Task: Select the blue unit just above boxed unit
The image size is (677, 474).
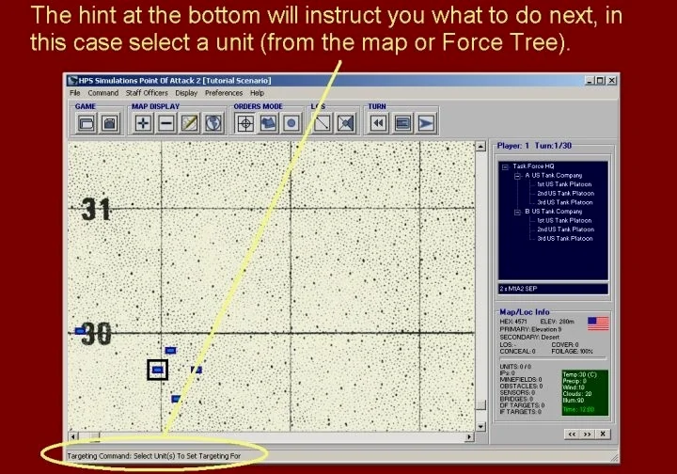Action: coord(170,350)
